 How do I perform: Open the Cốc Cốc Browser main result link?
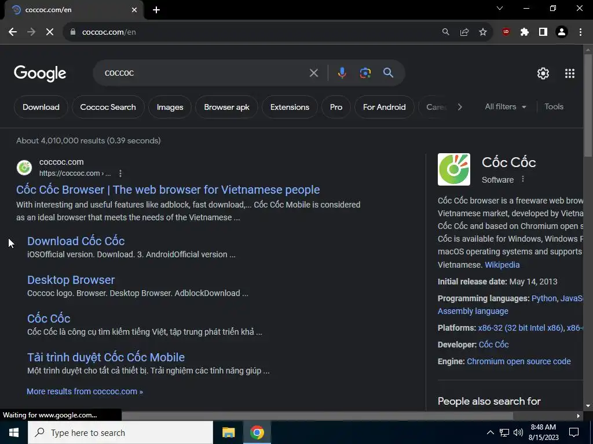coord(168,190)
